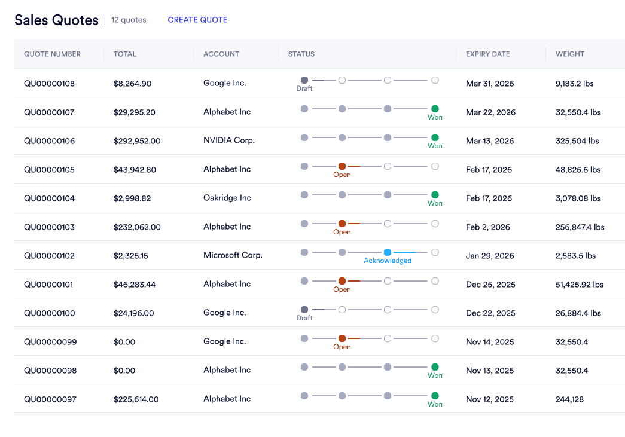This screenshot has height=437, width=625.
Task: Click green Won status dot for QU00000098
Action: 435,367
